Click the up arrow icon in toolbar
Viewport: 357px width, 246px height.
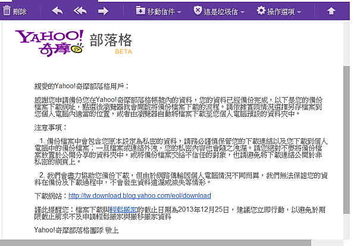(331, 11)
